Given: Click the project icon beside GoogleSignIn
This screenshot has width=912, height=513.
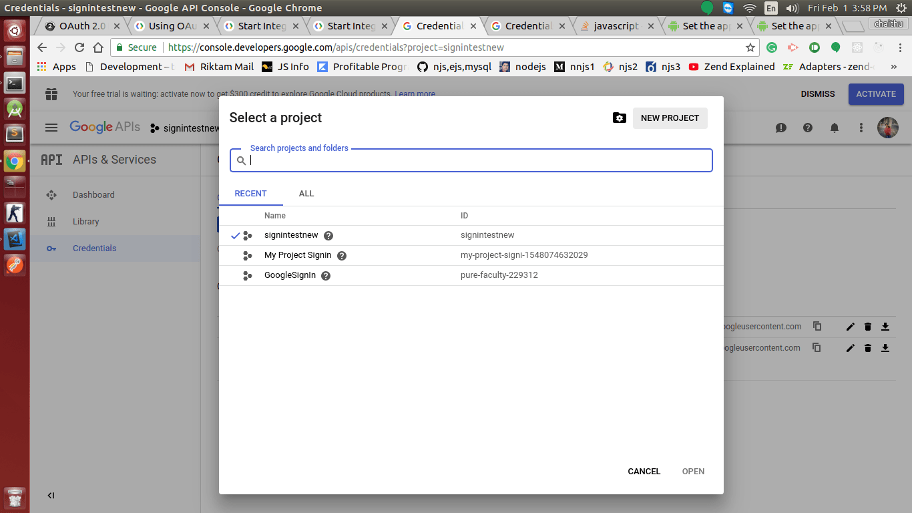Looking at the screenshot, I should pyautogui.click(x=248, y=276).
